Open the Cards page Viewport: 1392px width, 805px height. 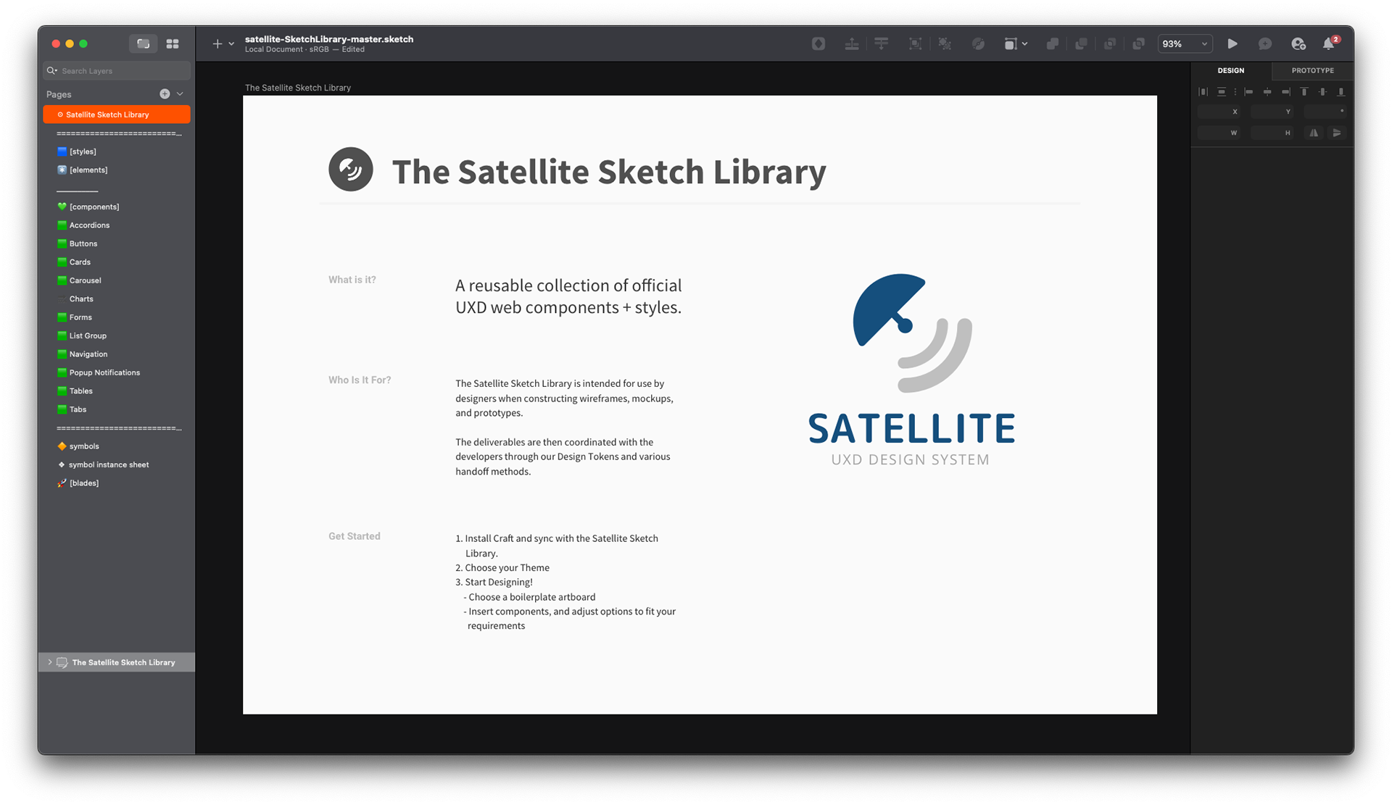point(117,262)
